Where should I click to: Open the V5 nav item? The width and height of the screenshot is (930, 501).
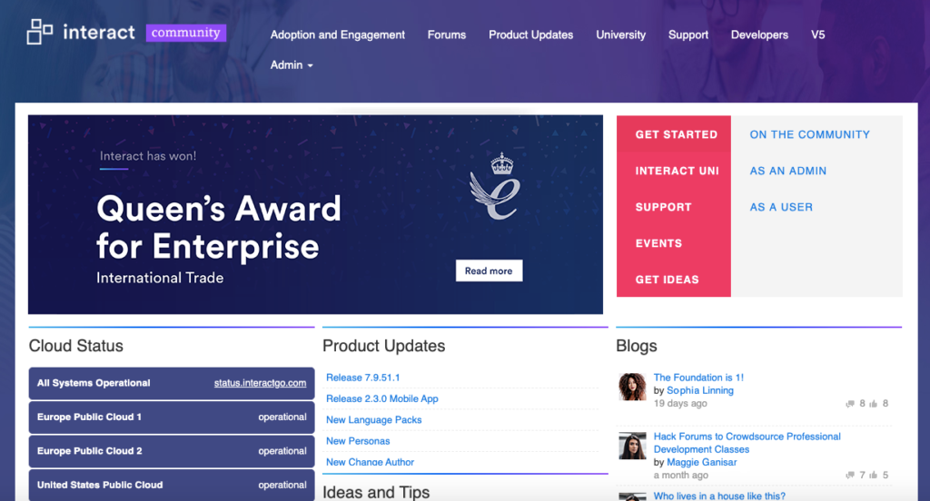click(818, 35)
